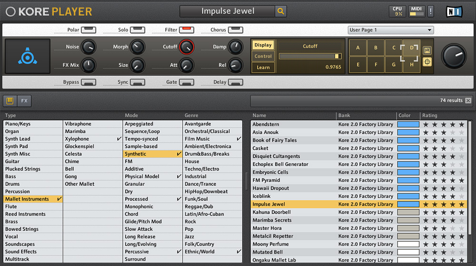476x266 pixels.
Task: Select morph snapshot H
Action: point(412,65)
